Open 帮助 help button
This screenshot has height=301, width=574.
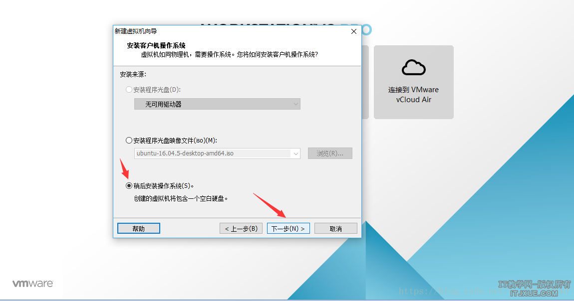pos(139,228)
